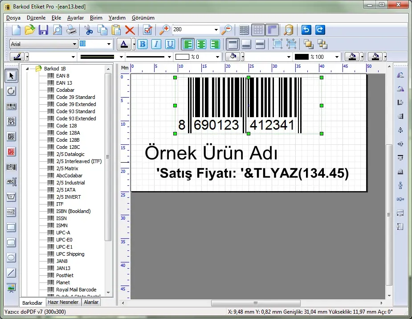Select the arrow pointer tool
This screenshot has width=412, height=319.
[11, 76]
